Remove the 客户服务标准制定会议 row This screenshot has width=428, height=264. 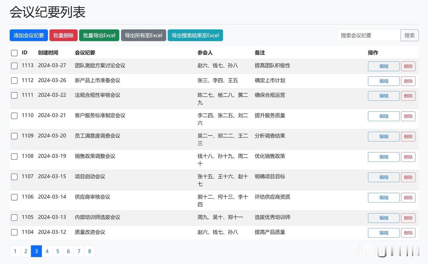click(408, 116)
